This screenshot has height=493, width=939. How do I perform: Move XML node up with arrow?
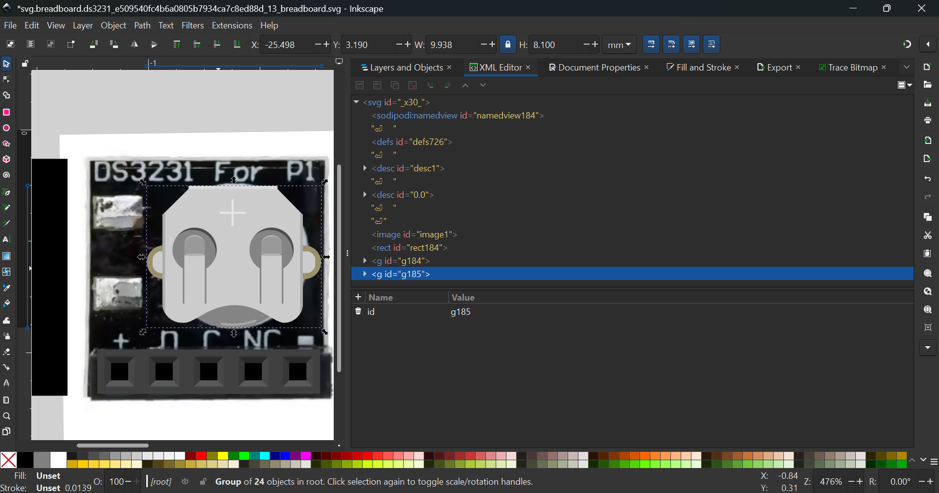pos(465,85)
